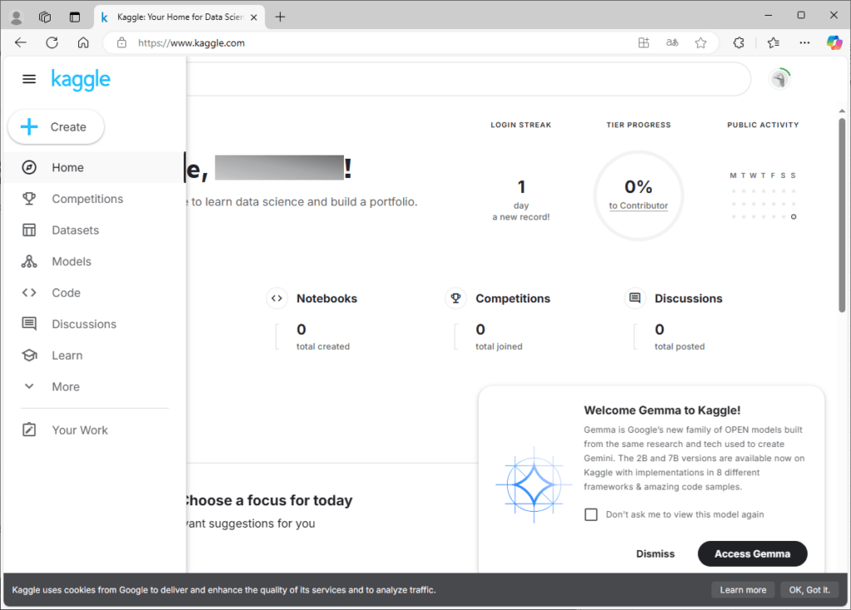Viewport: 851px width, 610px height.
Task: Click the Access Gemma button
Action: 752,553
